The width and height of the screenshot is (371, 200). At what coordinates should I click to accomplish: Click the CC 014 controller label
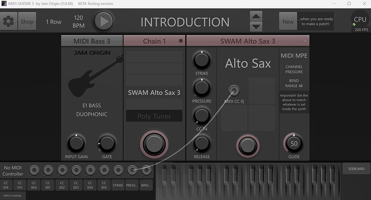pos(6,185)
